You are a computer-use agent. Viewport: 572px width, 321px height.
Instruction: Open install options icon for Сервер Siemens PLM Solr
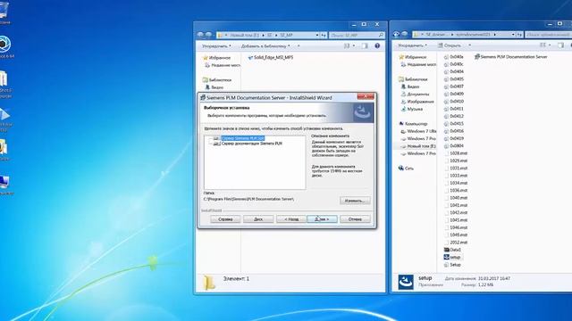[x=216, y=138]
